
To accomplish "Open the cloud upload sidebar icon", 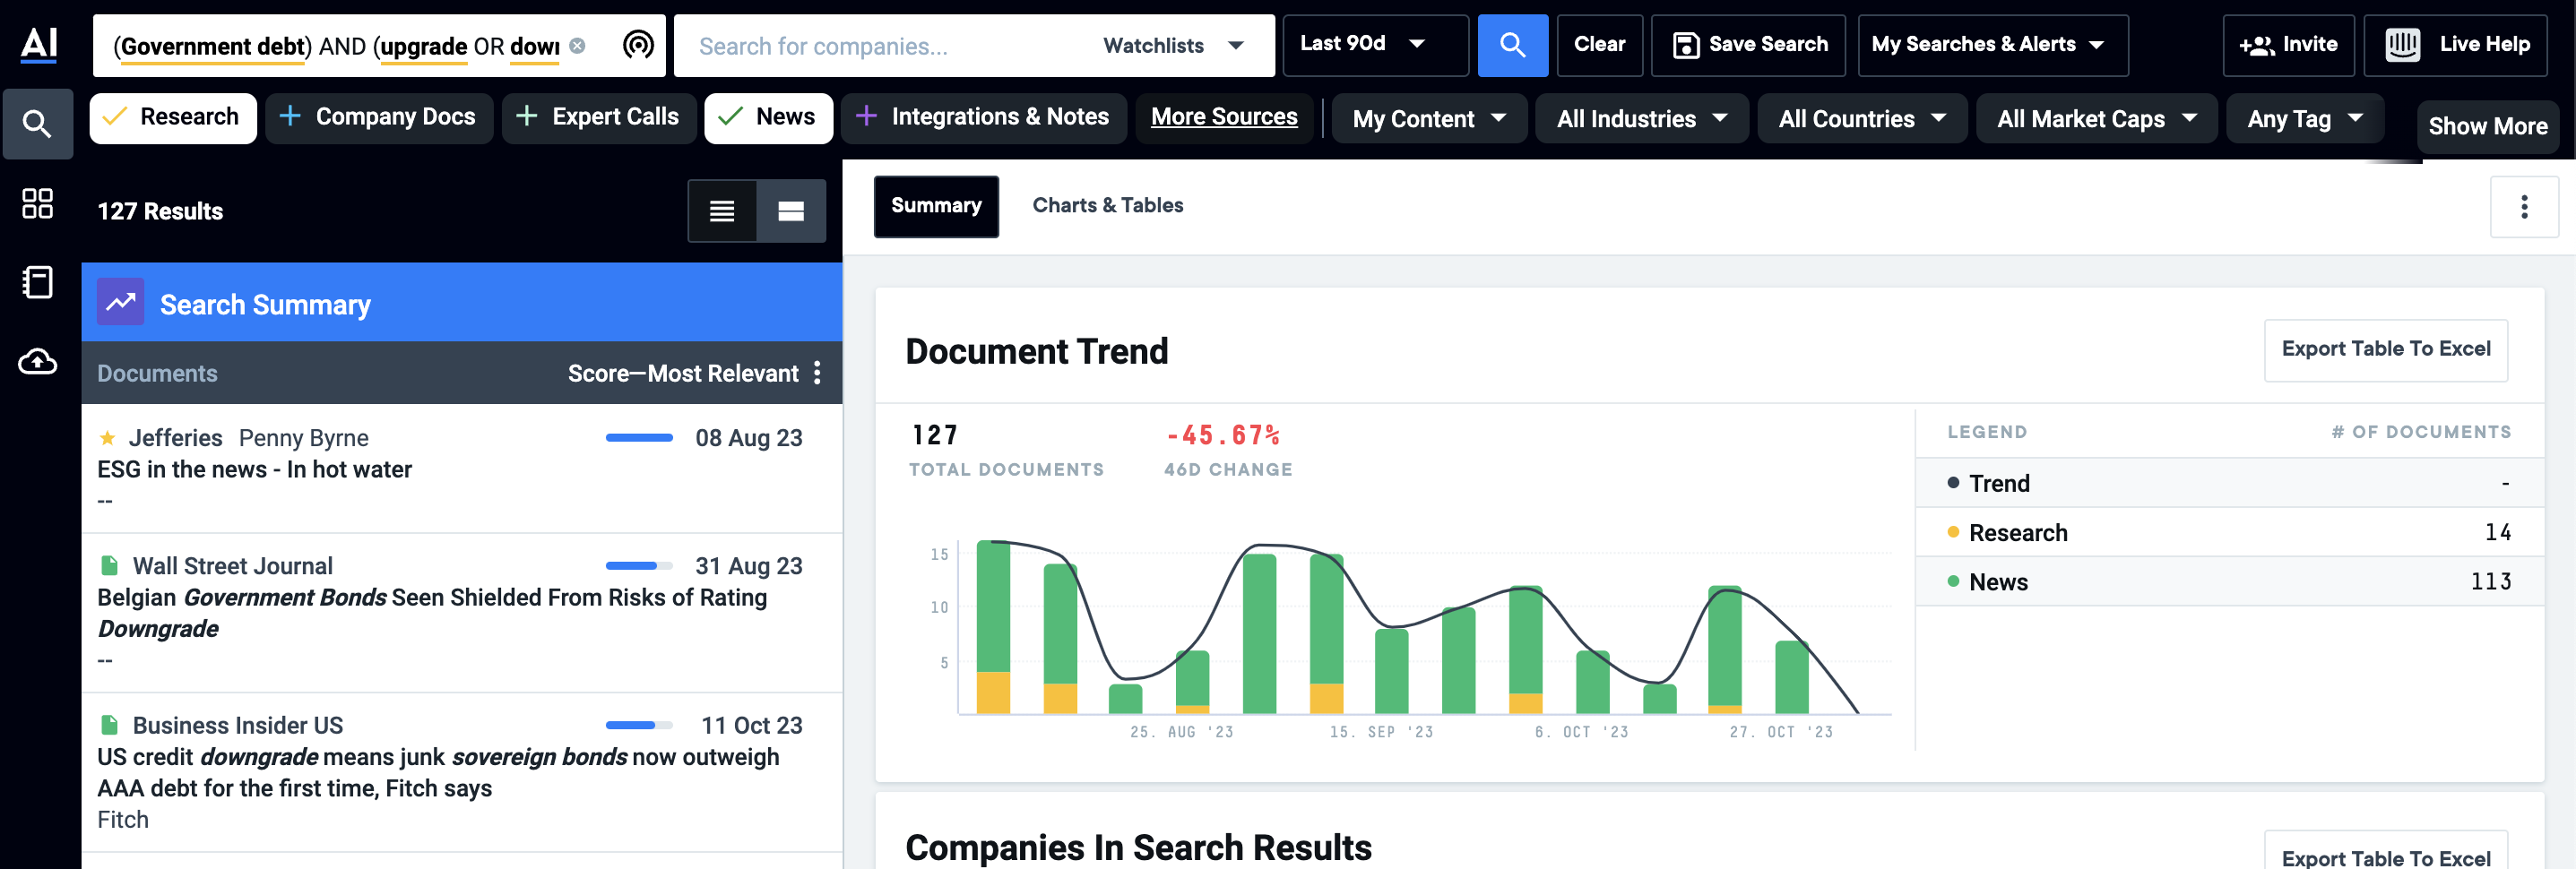I will pyautogui.click(x=37, y=361).
